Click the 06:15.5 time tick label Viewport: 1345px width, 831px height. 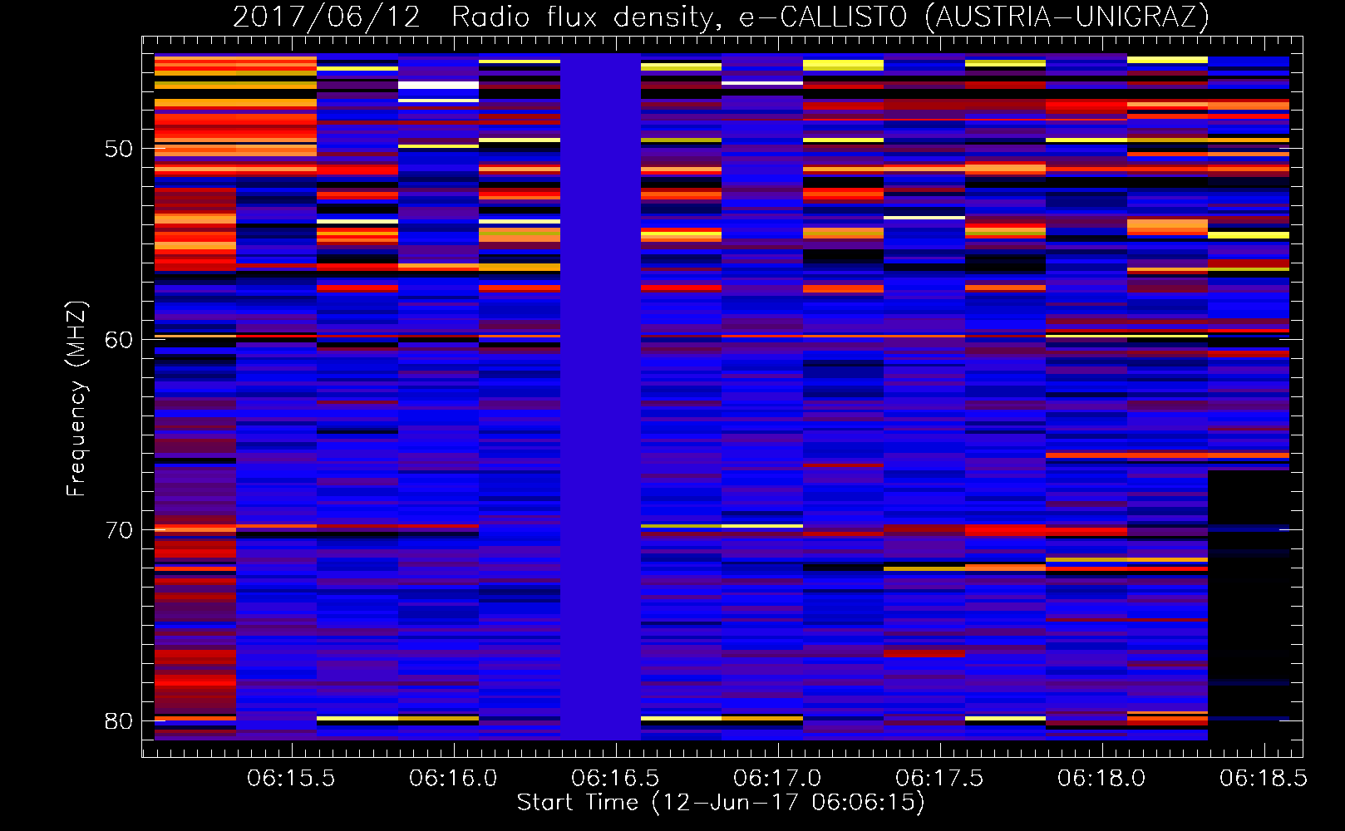(291, 779)
